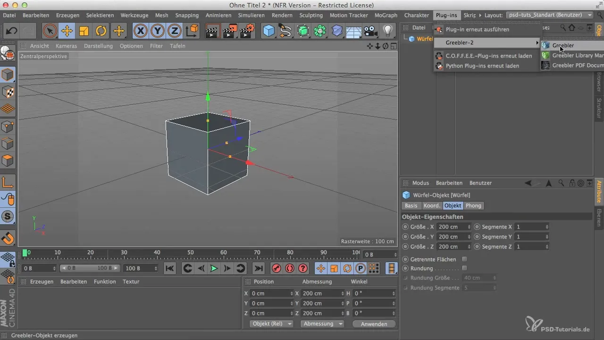This screenshot has height=340, width=604.
Task: Open the Layout dropdown psd-tuts_Standart
Action: (x=550, y=15)
